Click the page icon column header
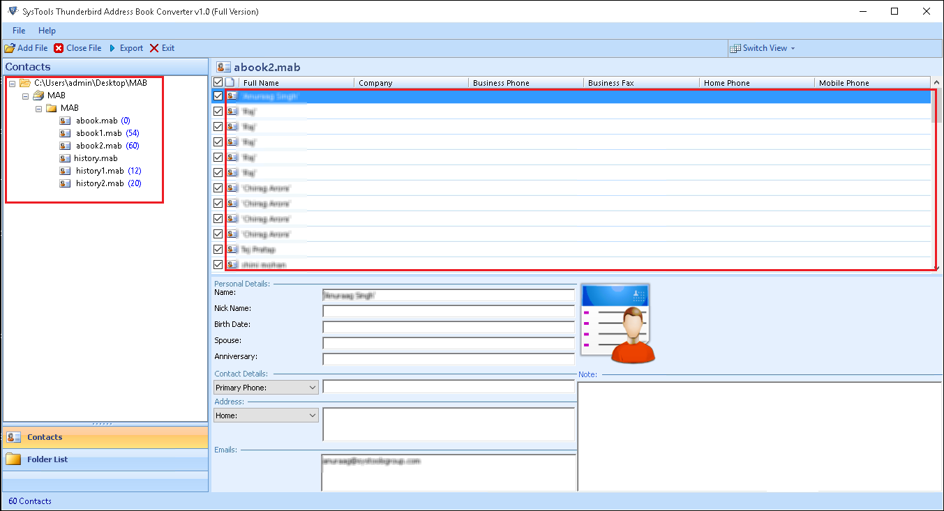Screen dimensions: 944x511 coord(230,82)
